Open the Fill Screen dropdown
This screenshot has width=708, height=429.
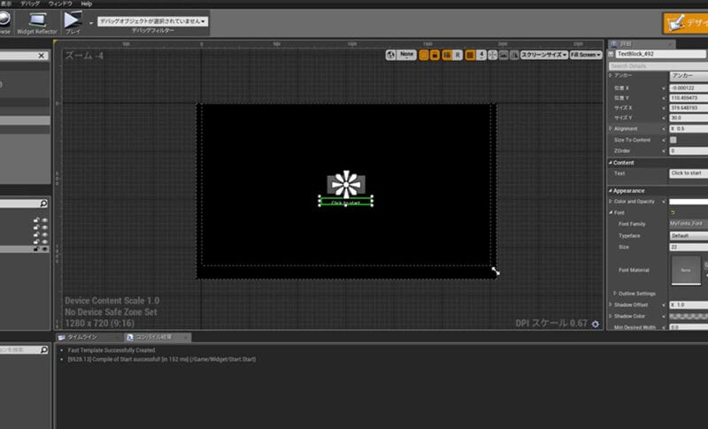tap(586, 55)
